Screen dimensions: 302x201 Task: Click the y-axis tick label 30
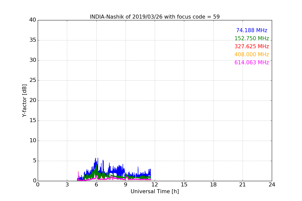[33, 60]
